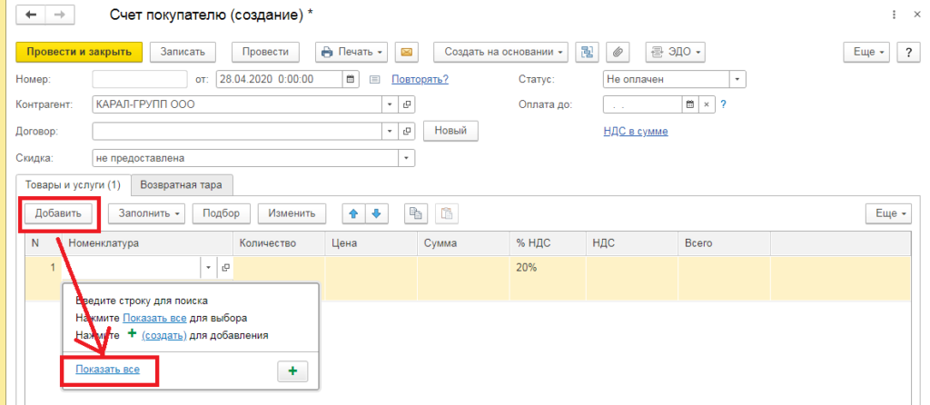Viewport: 930px width, 405px height.
Task: Select Товары и услуги tab
Action: [71, 185]
